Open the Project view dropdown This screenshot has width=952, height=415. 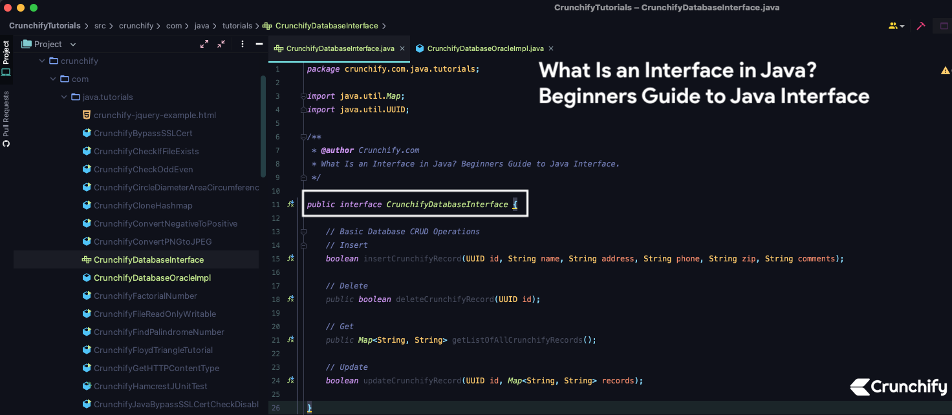(72, 45)
